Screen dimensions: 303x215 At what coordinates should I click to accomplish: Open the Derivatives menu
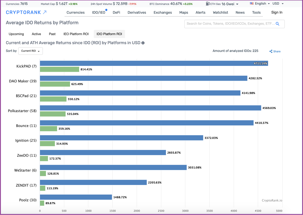click(137, 12)
